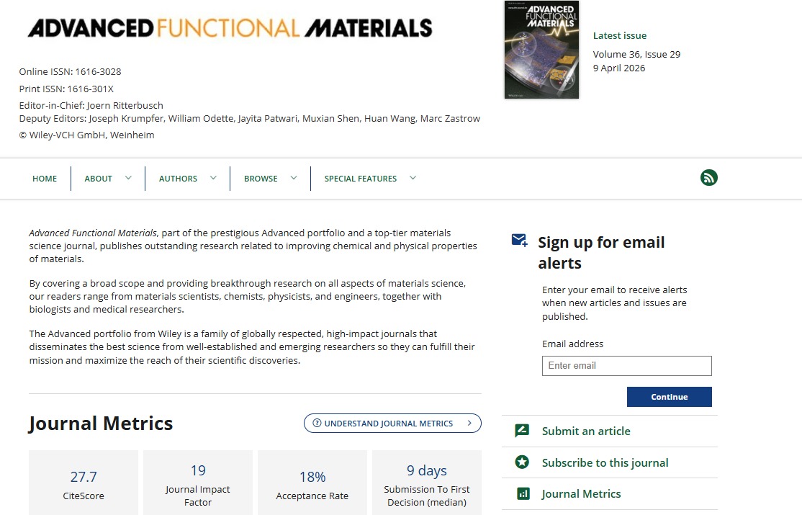
Task: Click the Advanced Functional Materials logo
Action: tap(230, 28)
